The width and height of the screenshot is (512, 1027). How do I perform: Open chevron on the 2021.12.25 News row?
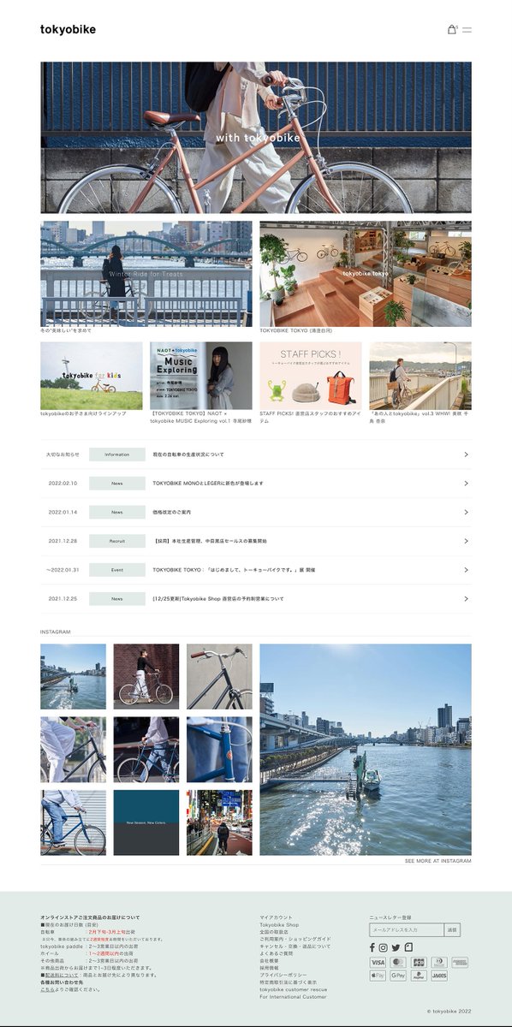point(466,598)
